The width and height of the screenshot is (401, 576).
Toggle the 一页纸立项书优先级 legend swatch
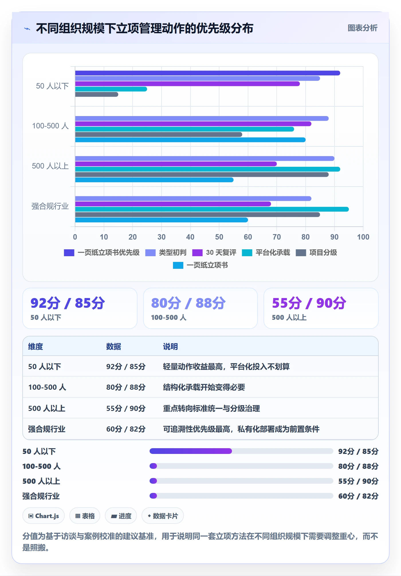pyautogui.click(x=69, y=252)
